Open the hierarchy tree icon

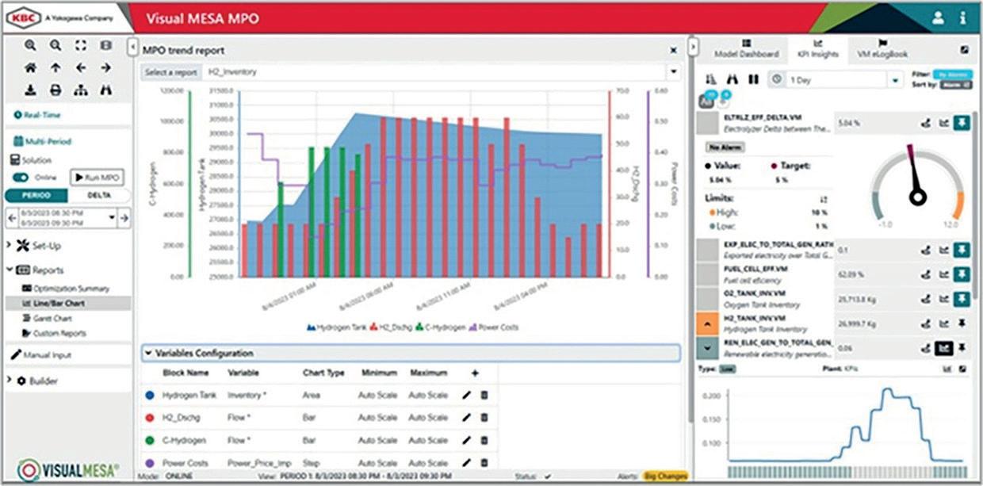(81, 90)
